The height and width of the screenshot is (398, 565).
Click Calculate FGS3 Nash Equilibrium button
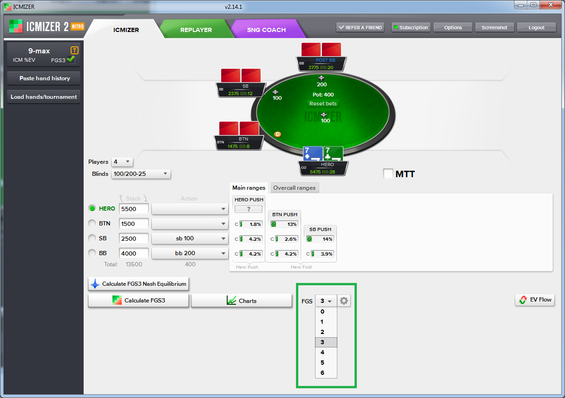[x=138, y=284]
